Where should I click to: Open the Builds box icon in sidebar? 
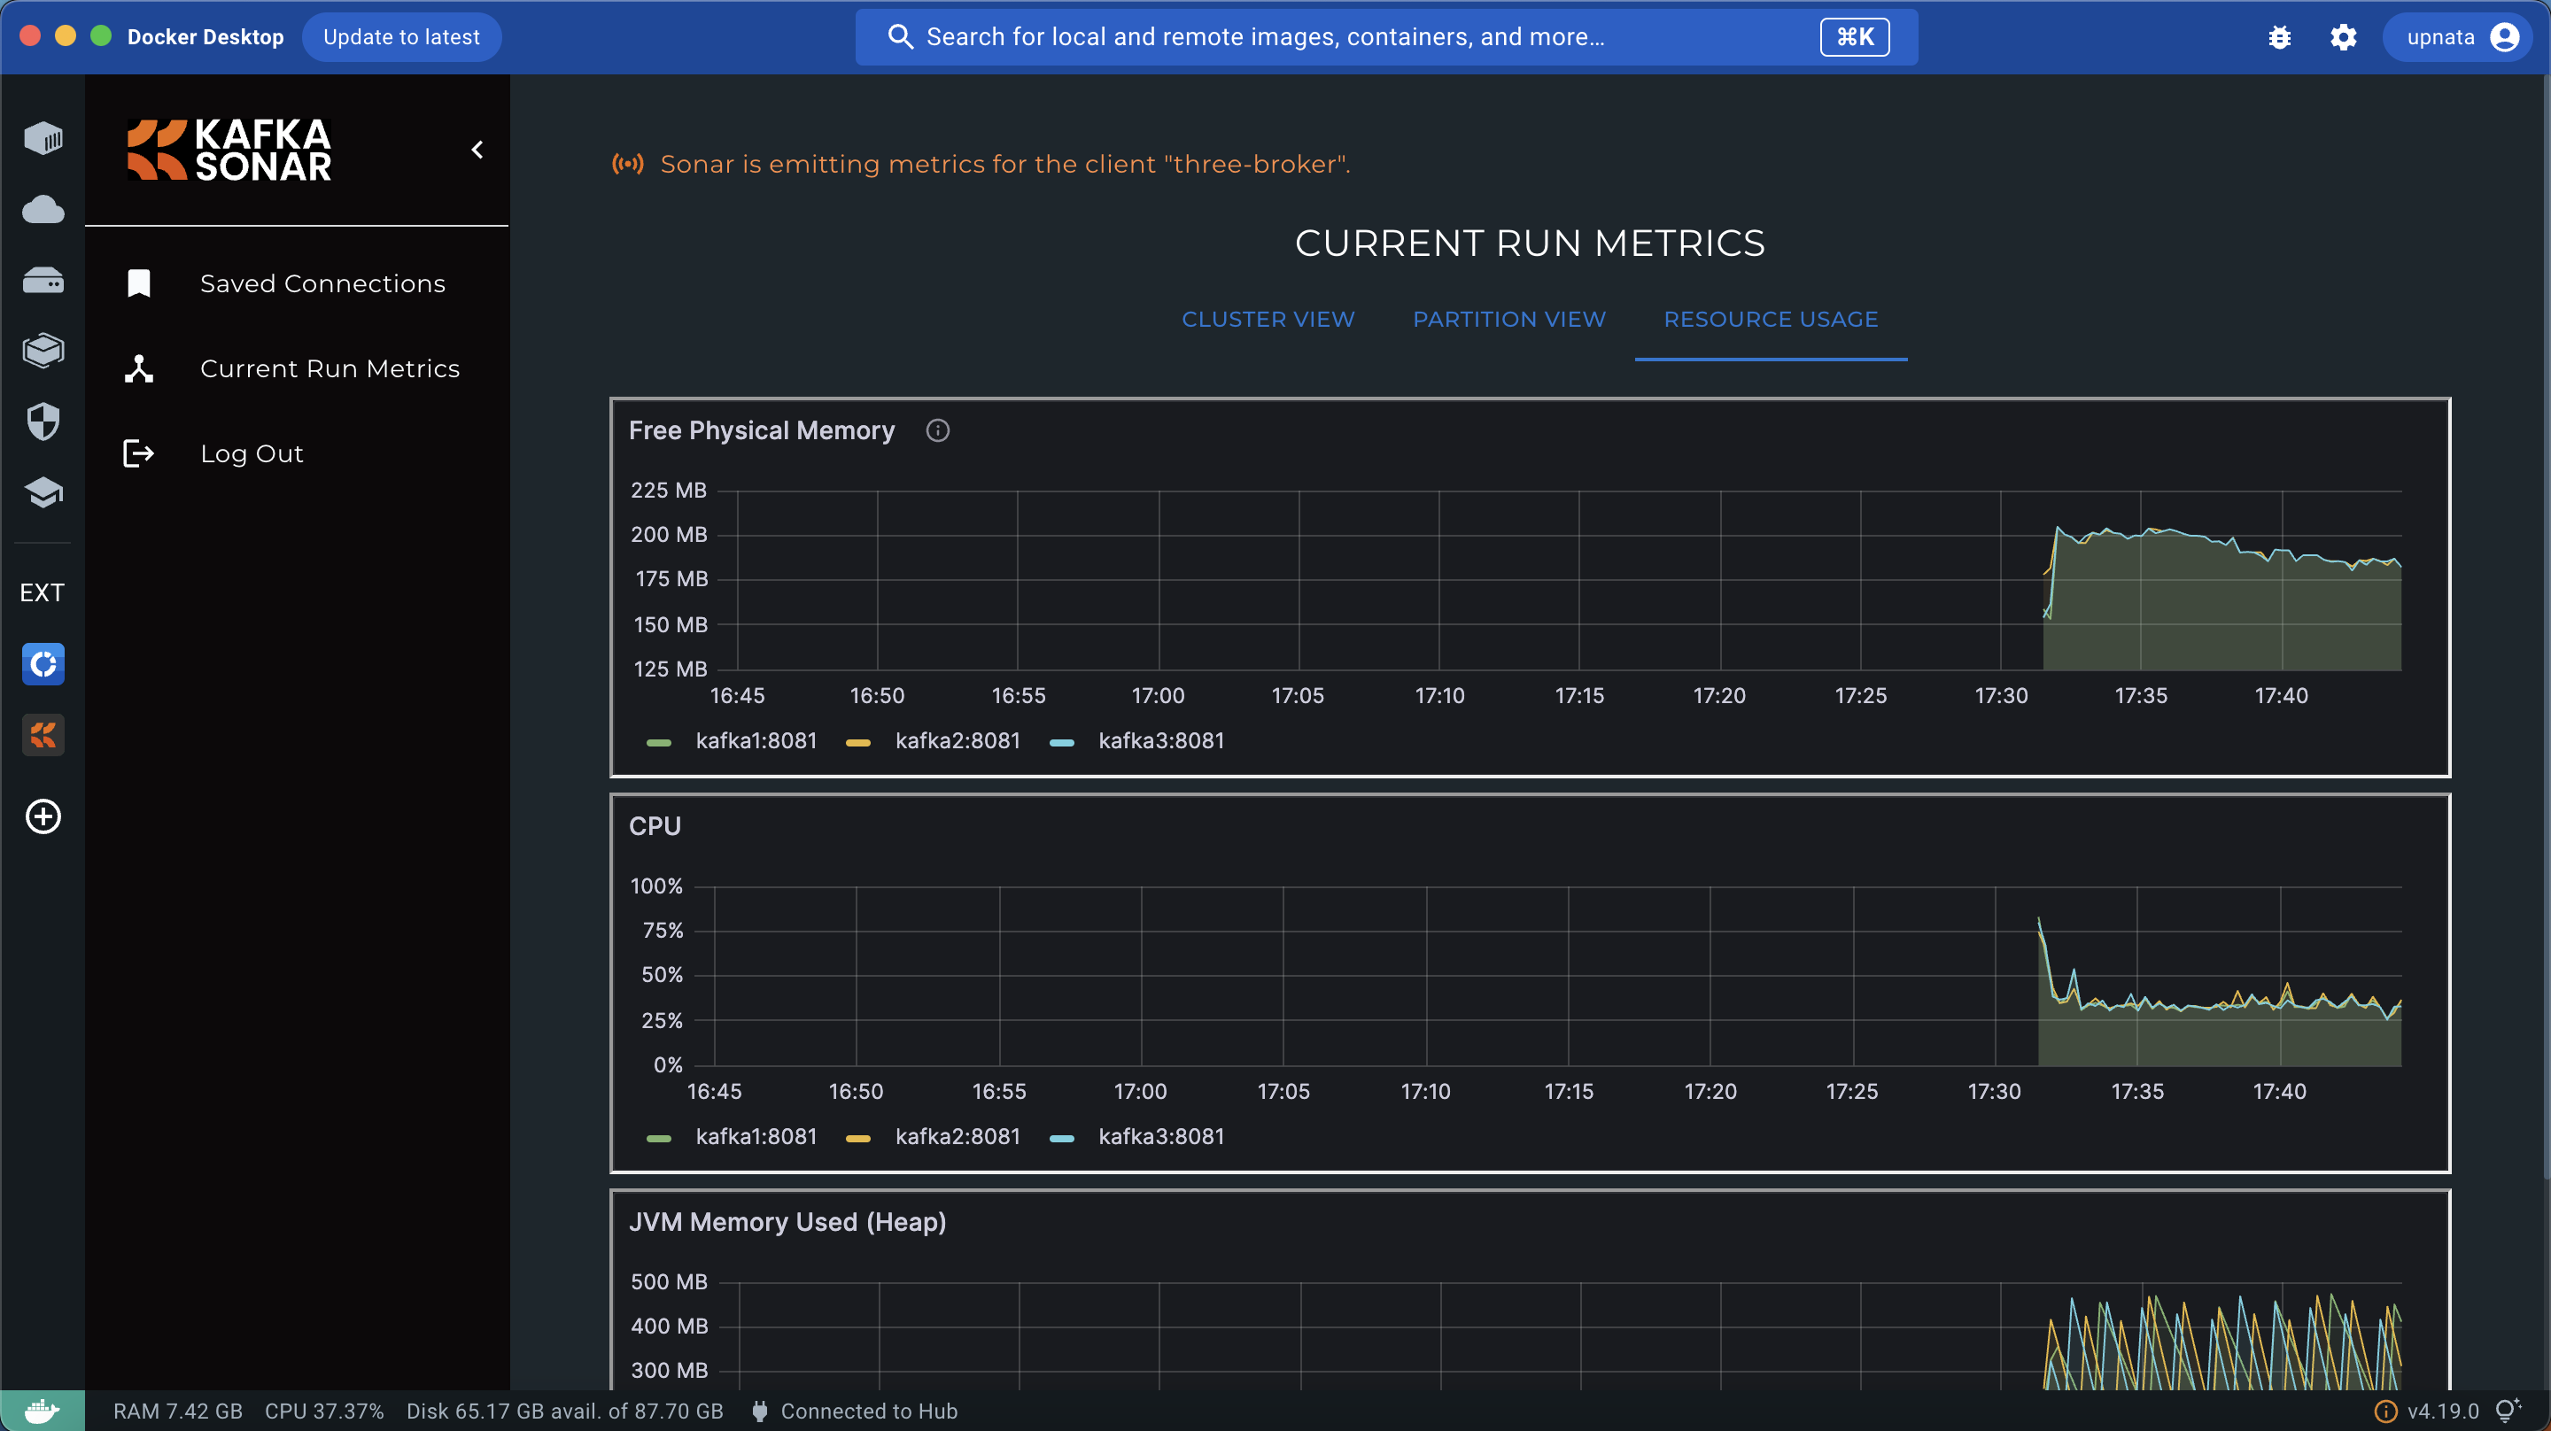click(x=43, y=351)
